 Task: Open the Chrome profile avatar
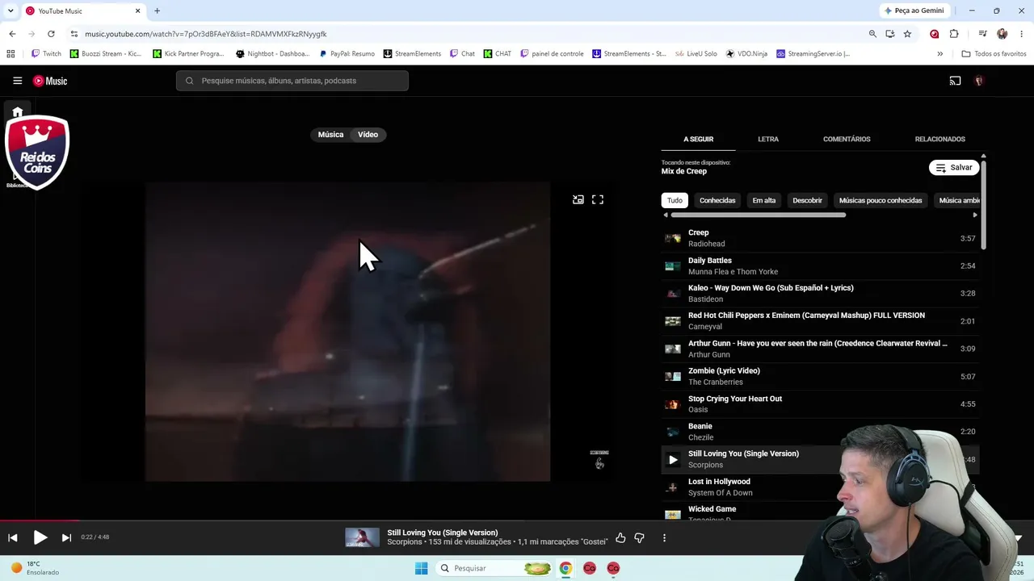[x=1002, y=34]
